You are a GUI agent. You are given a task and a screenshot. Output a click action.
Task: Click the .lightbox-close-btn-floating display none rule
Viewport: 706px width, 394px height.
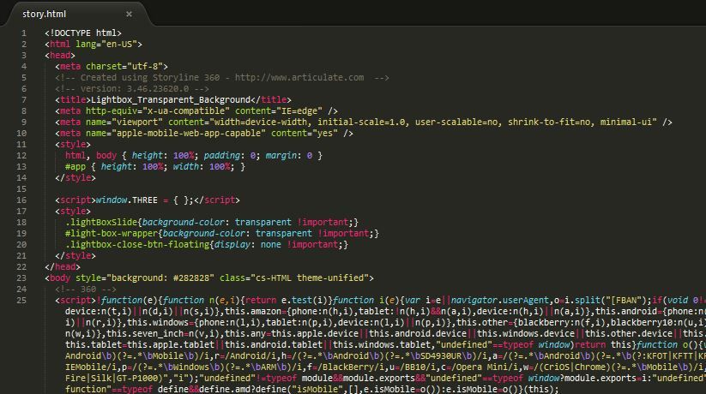207,245
